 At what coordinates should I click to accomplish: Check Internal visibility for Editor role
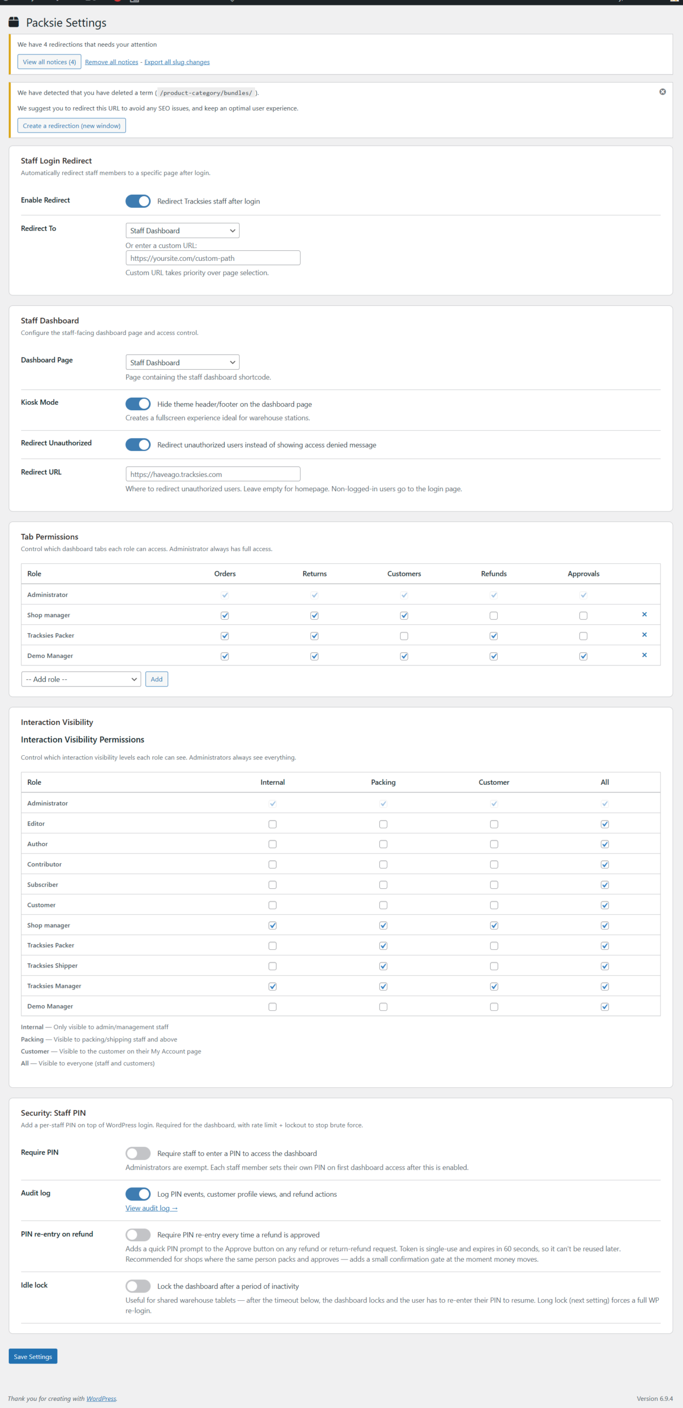coord(273,824)
